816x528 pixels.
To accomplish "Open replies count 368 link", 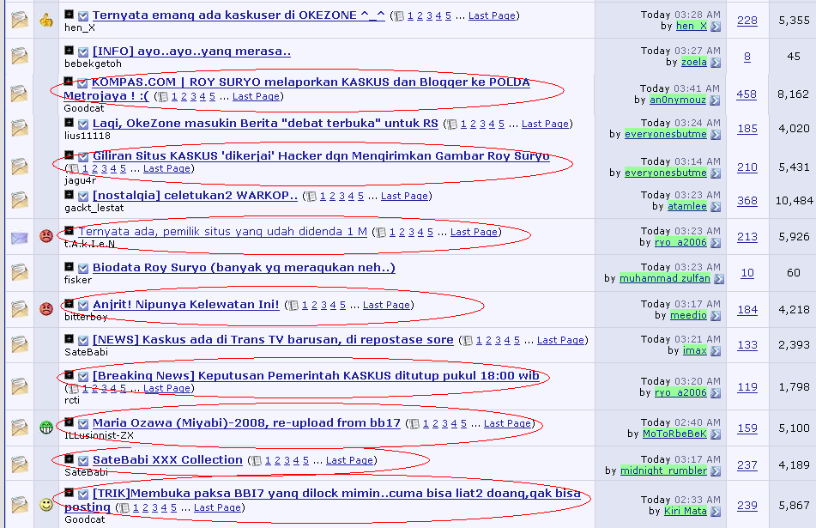I will [747, 201].
